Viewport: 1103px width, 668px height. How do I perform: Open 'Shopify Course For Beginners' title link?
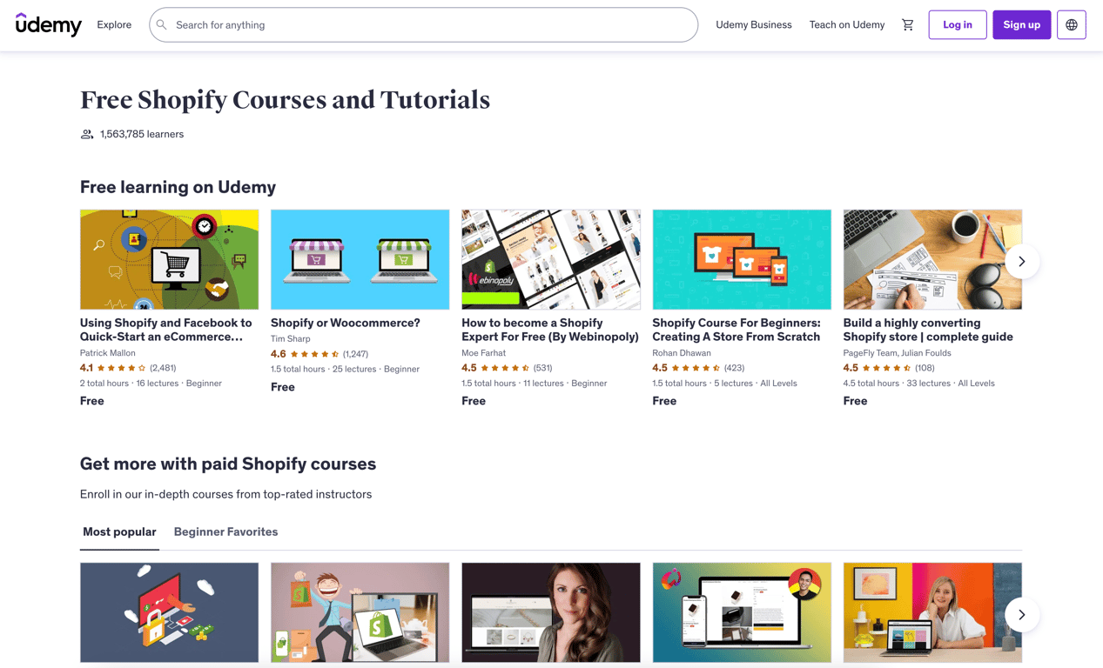736,330
